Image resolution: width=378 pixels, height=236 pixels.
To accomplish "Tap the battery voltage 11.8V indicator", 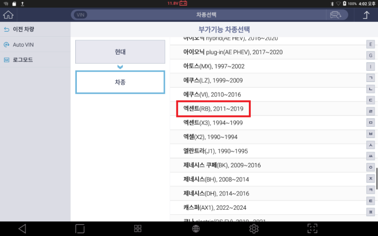I will [x=177, y=3].
